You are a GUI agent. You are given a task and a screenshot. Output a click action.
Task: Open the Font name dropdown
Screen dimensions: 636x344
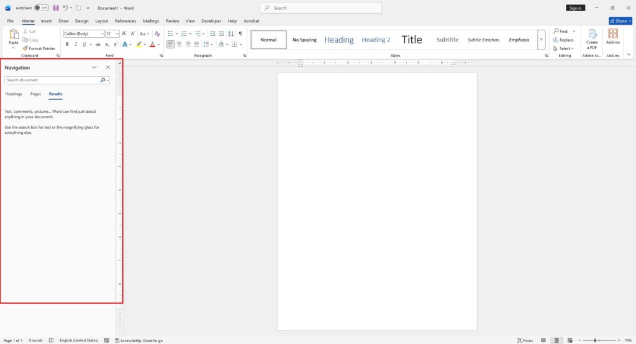(x=102, y=33)
